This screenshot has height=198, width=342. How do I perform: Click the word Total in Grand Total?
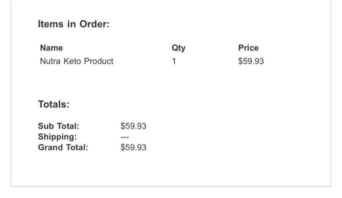[x=77, y=147]
